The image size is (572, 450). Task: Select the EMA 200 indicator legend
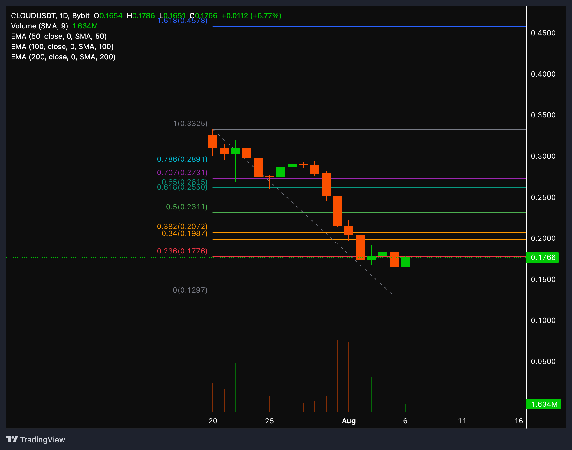tap(63, 57)
